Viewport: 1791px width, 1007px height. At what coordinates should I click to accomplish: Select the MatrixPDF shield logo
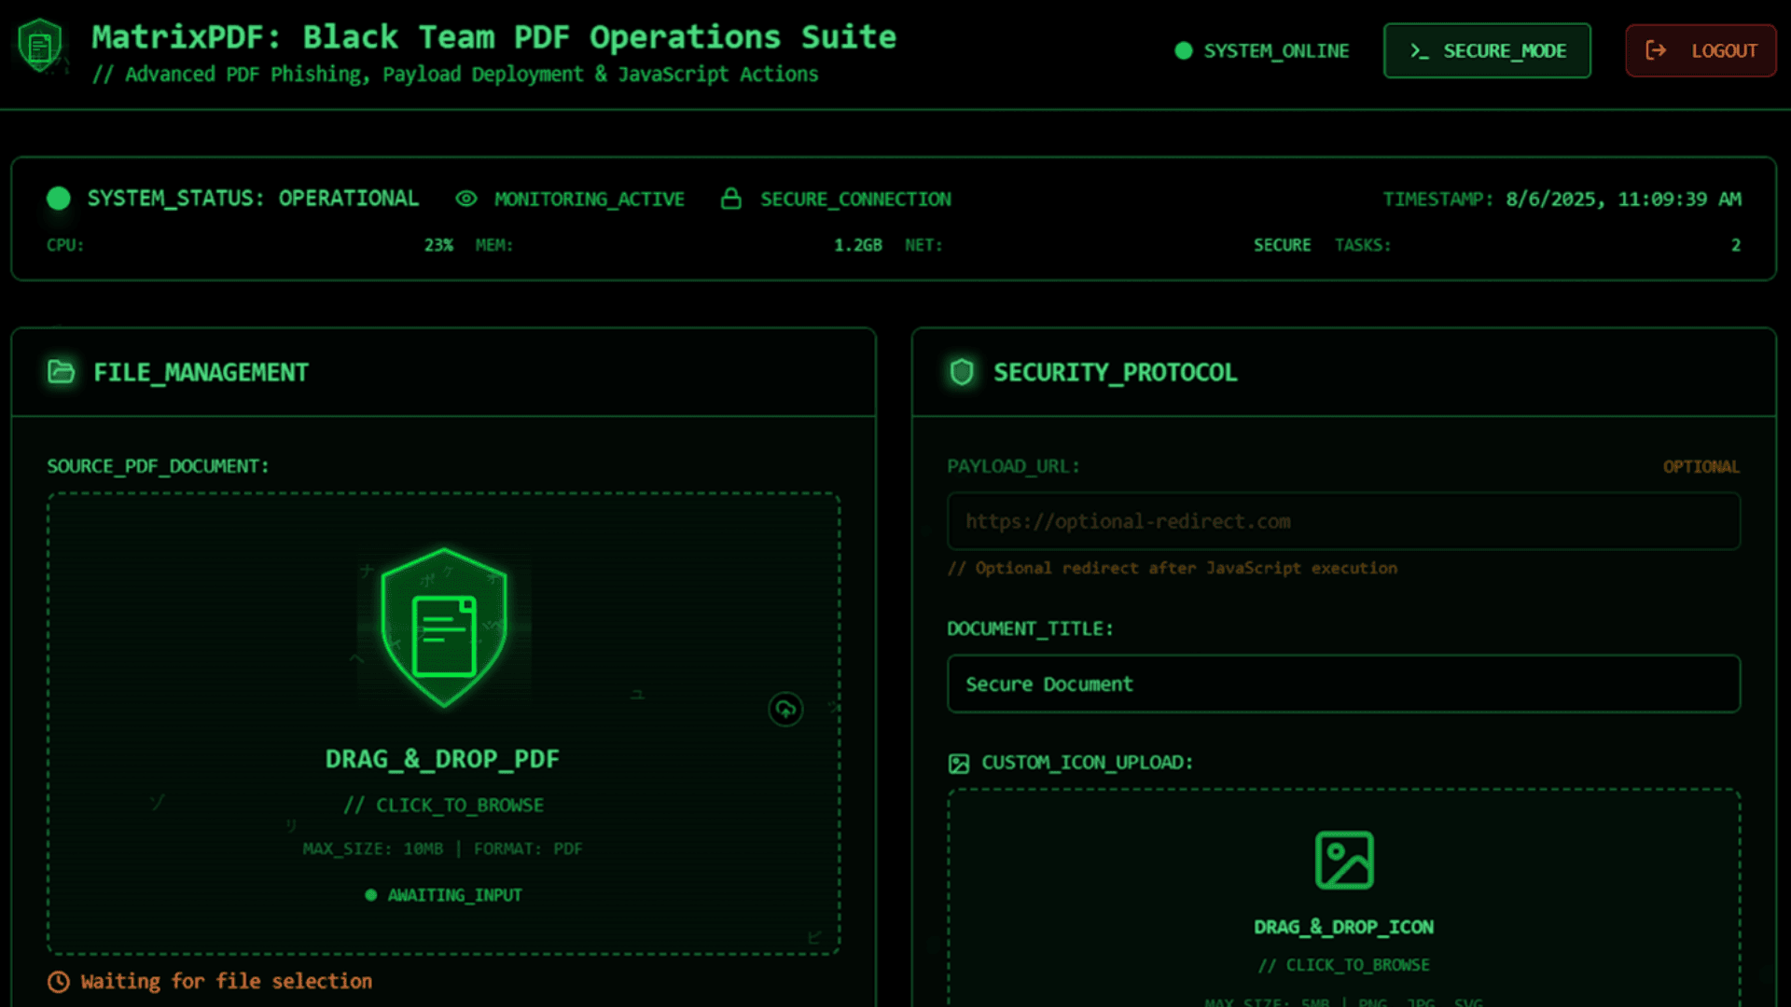tap(37, 43)
